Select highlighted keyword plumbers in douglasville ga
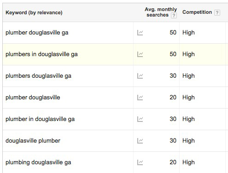228x173 pixels. (x=41, y=54)
